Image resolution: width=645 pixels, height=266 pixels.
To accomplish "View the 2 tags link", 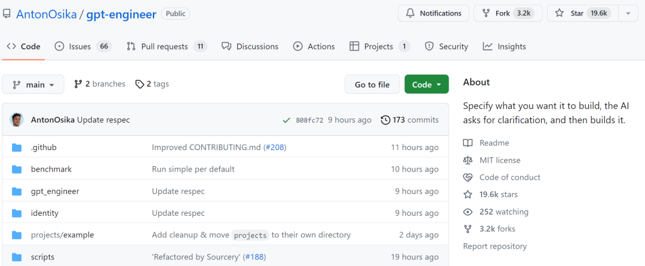I will 152,84.
